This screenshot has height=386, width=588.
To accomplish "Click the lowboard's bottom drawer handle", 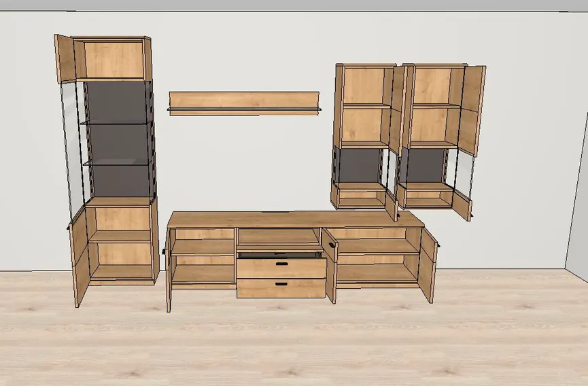I will pyautogui.click(x=281, y=284).
